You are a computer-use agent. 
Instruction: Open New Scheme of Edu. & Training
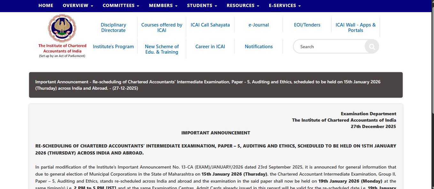coord(162,49)
